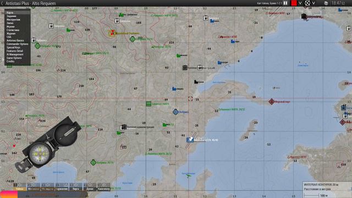Click the green diamond marker beside elevation 172
The image size is (352, 198).
click(37, 46)
